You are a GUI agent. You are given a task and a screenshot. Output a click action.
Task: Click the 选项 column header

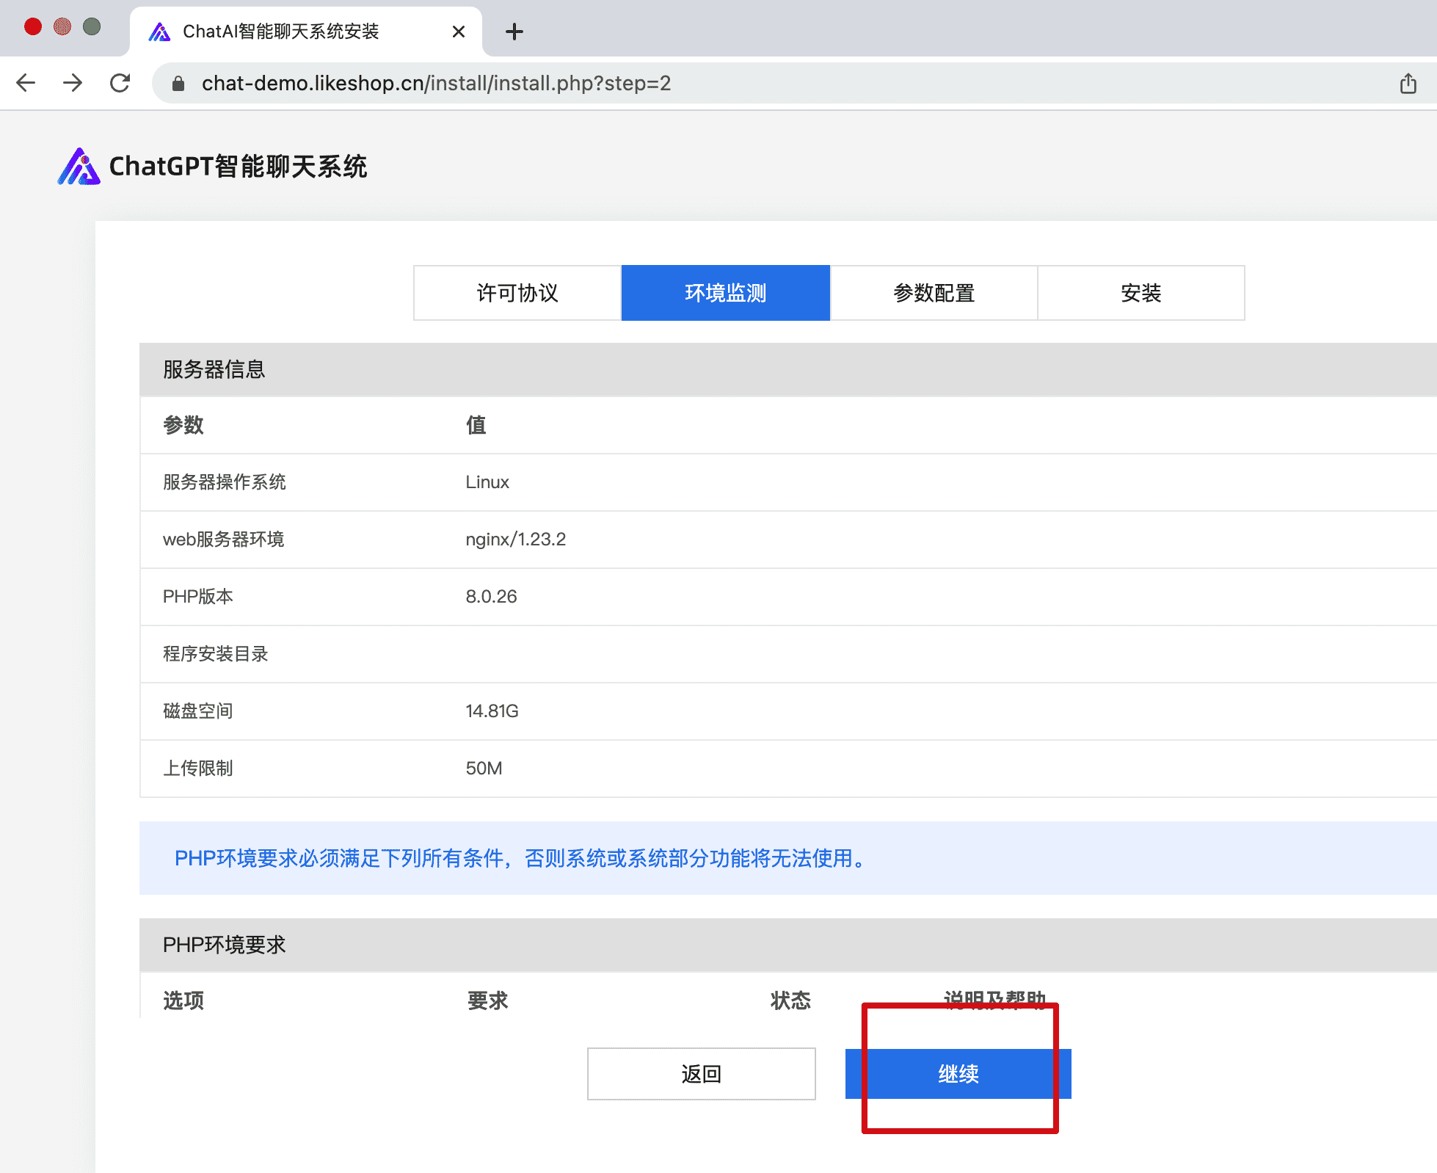(183, 1000)
